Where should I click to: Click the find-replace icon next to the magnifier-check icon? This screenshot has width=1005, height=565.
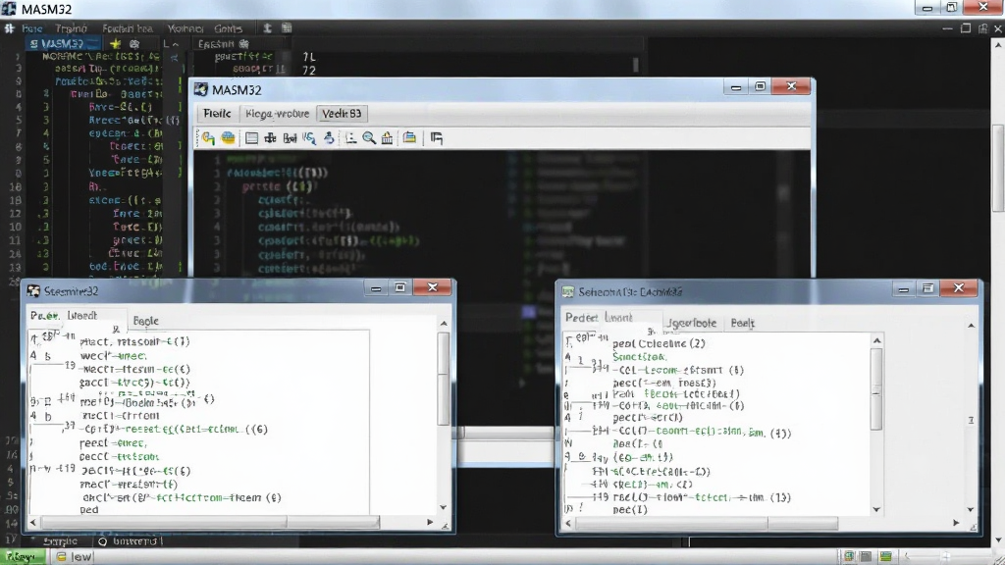point(290,137)
